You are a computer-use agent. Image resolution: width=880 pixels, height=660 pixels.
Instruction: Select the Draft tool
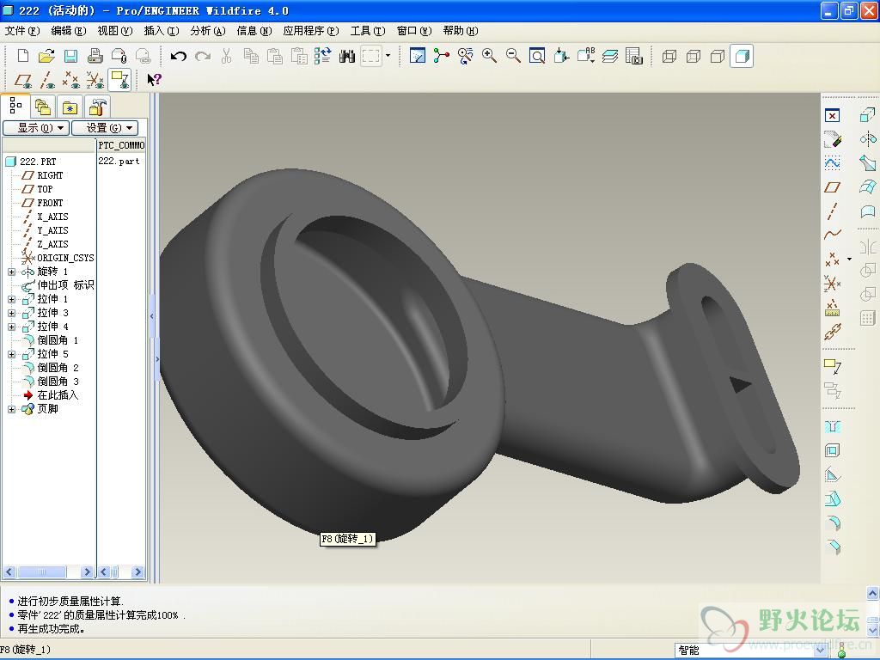[832, 499]
